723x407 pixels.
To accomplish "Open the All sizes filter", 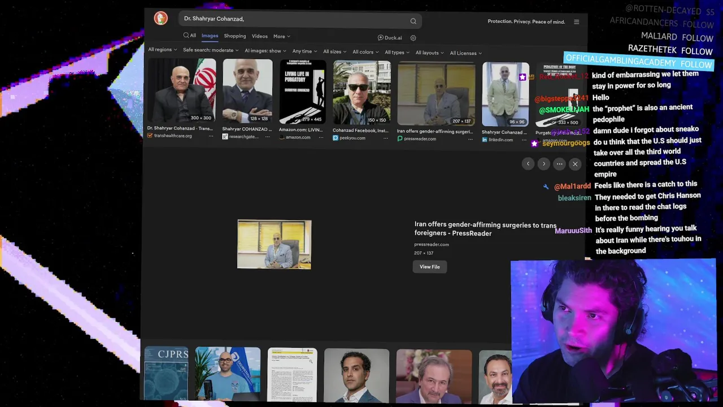I will tap(335, 51).
